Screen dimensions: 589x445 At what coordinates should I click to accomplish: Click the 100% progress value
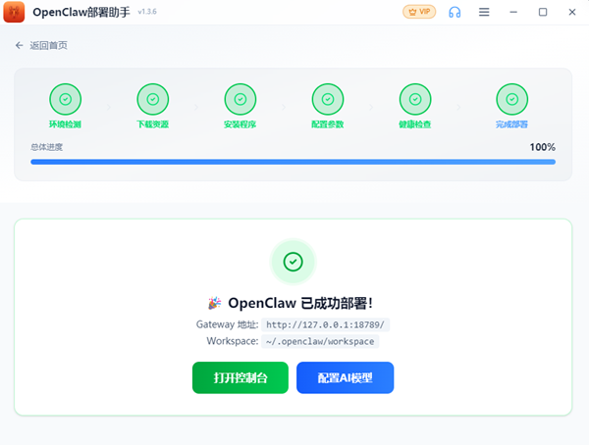543,147
